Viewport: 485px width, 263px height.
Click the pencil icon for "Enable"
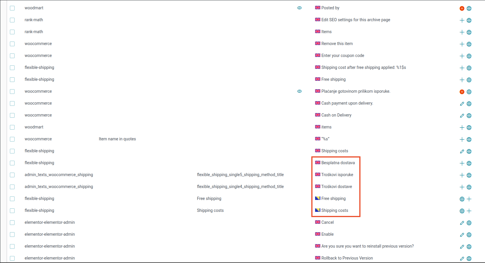(462, 235)
